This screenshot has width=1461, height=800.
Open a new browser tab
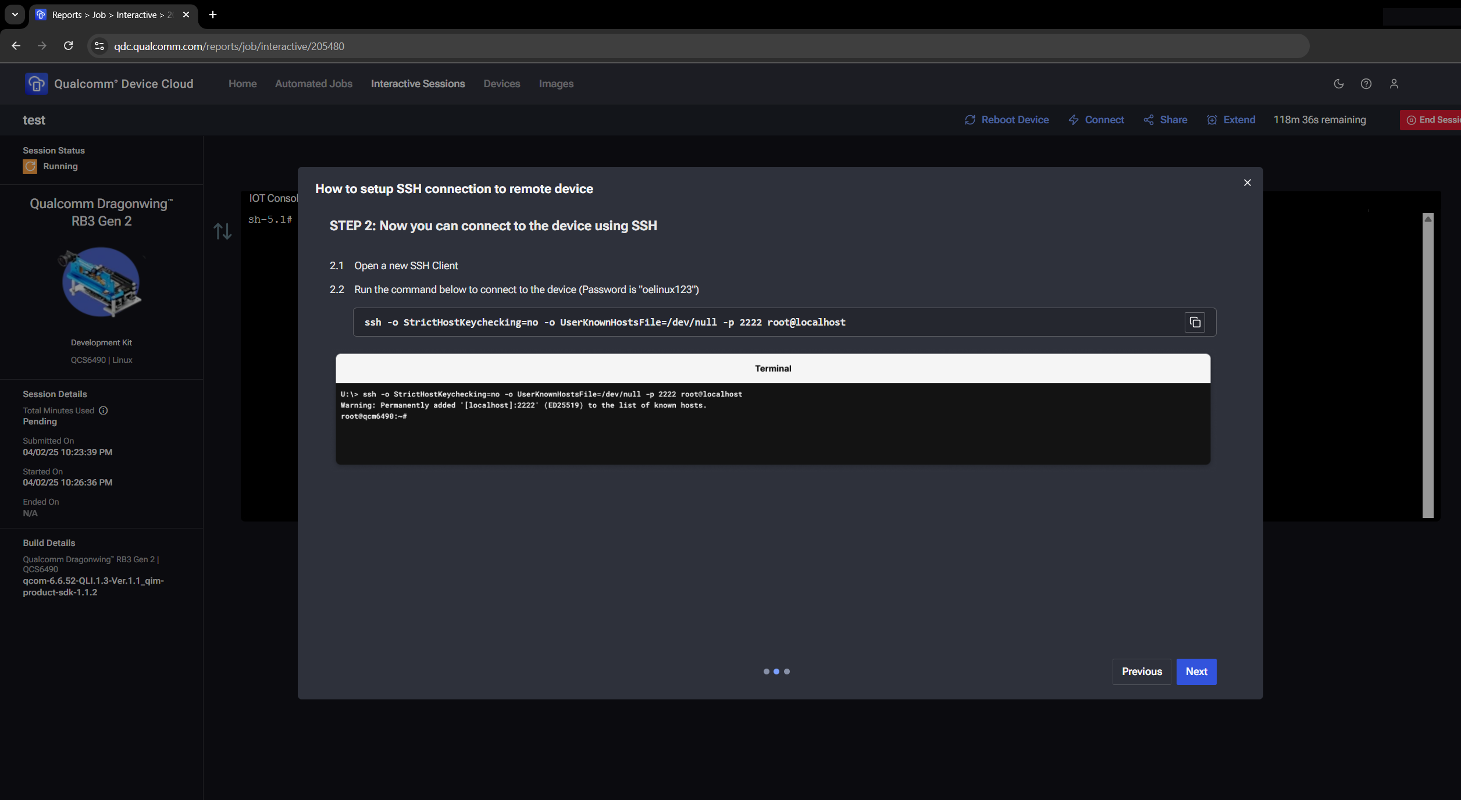[x=213, y=15]
